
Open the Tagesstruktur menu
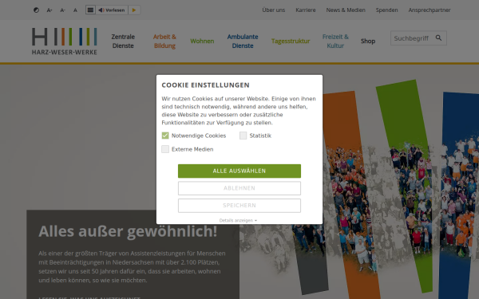(291, 41)
